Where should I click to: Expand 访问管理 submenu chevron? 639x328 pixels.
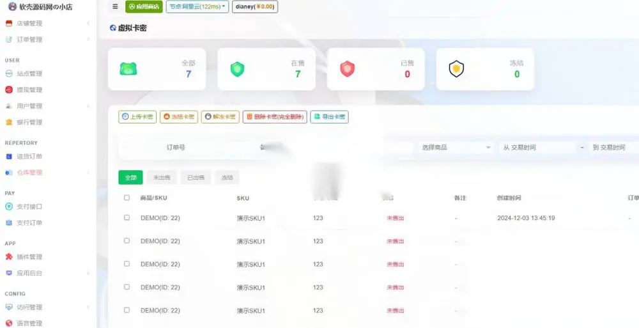[88, 307]
